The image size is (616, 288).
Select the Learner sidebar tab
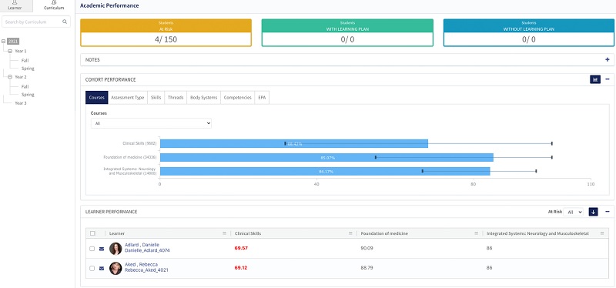pyautogui.click(x=15, y=5)
